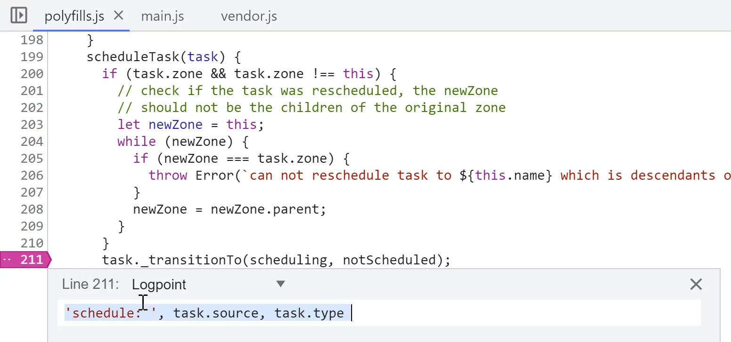Click the 'throw Error' statement on line 206
The width and height of the screenshot is (731, 342).
click(191, 175)
